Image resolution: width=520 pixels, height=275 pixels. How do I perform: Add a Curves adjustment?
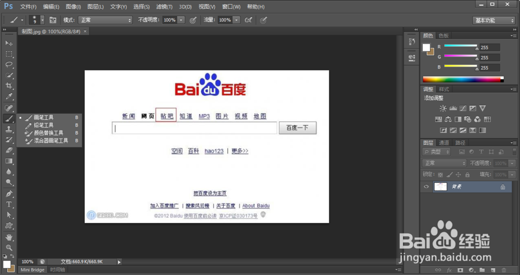click(x=463, y=108)
